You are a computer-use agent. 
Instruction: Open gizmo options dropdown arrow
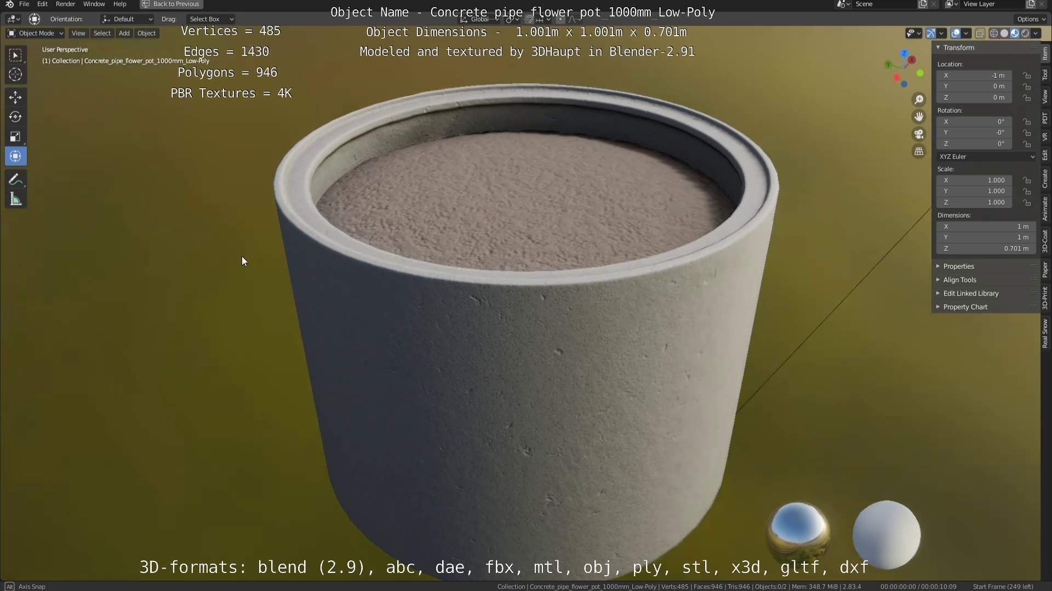coord(942,33)
